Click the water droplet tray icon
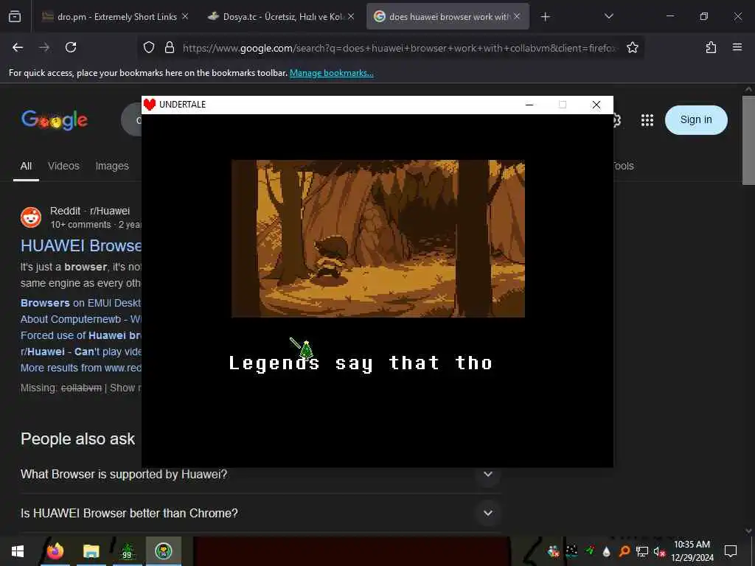 point(606,551)
